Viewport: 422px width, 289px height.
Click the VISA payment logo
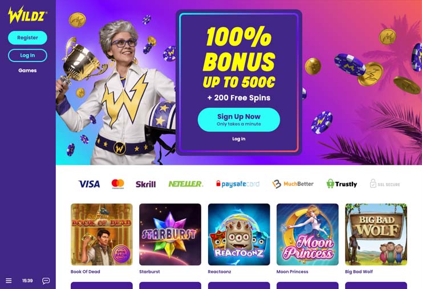pos(89,184)
